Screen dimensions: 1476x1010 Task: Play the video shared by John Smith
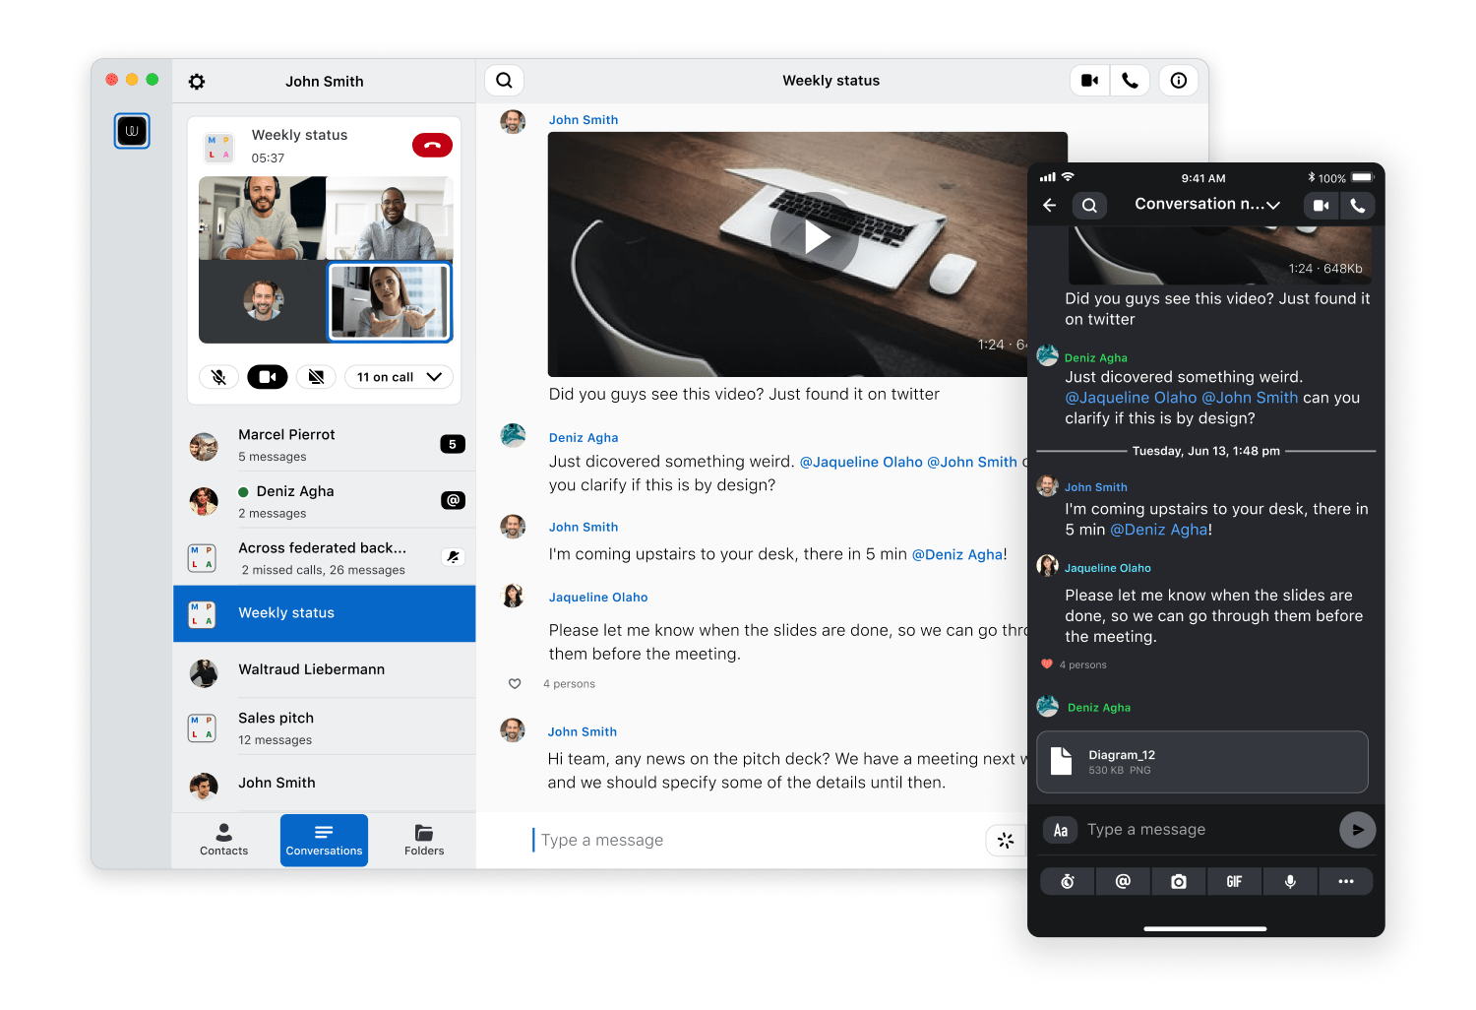coord(814,236)
